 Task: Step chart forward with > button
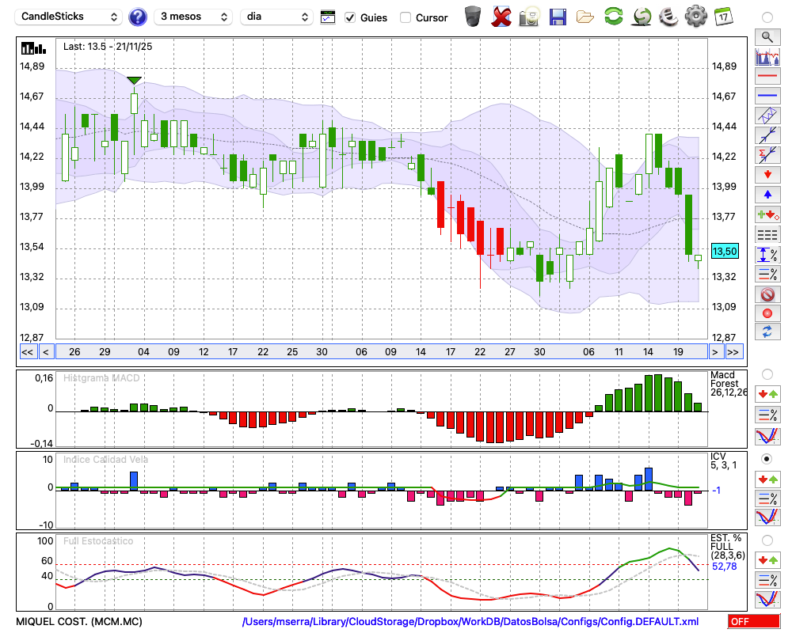[714, 352]
